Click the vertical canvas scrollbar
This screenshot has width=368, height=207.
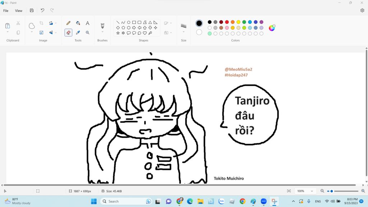click(x=366, y=112)
